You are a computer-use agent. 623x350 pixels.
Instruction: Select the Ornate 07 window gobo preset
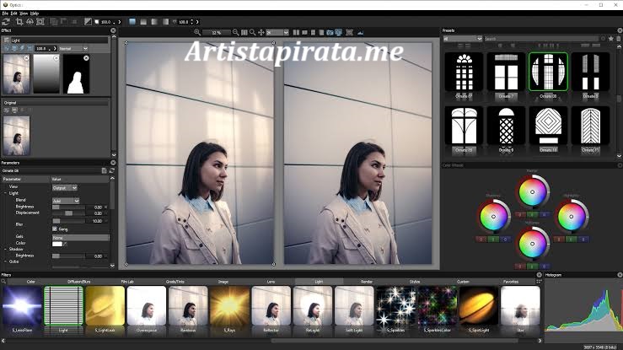(464, 72)
